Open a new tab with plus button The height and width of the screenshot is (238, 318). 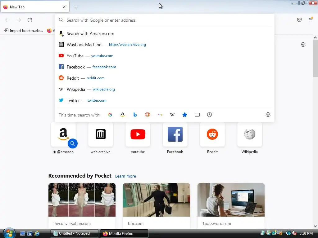tap(76, 7)
